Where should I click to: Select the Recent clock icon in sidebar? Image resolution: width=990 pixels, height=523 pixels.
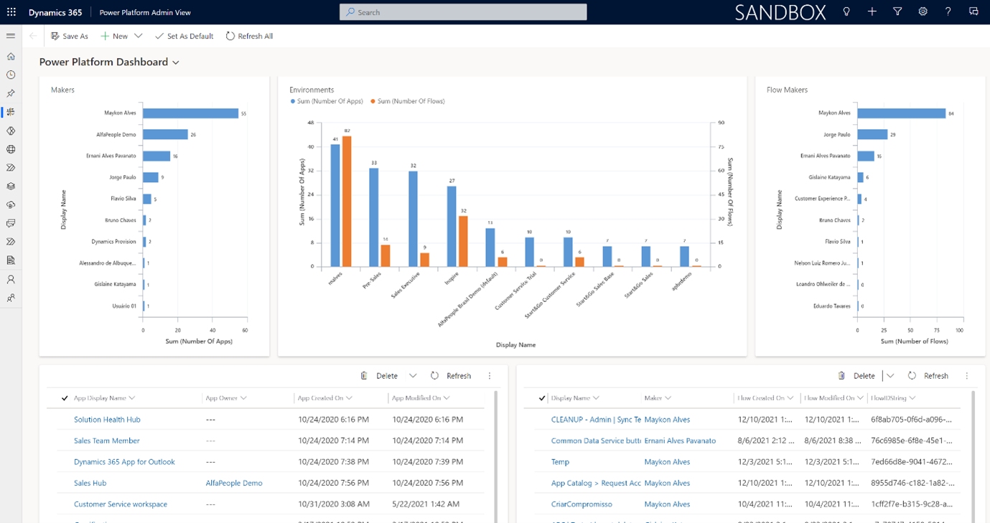(11, 75)
